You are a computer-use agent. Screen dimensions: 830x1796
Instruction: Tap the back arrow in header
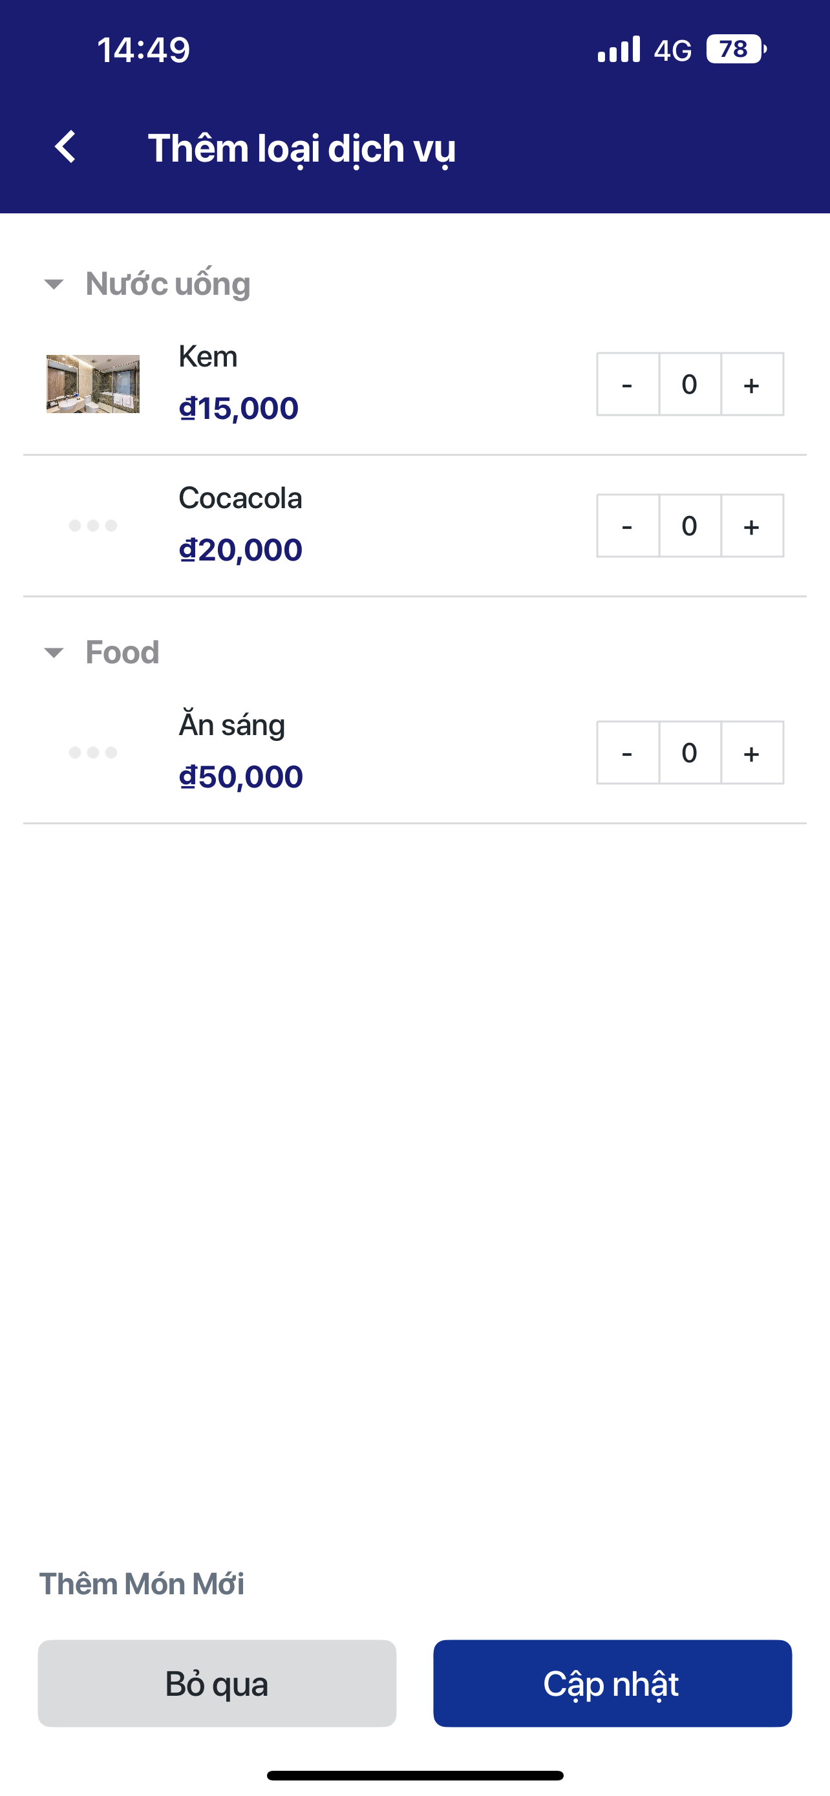point(65,147)
